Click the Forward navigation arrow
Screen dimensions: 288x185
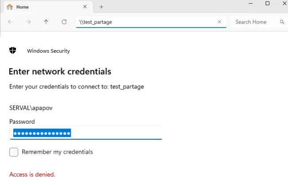point(28,22)
